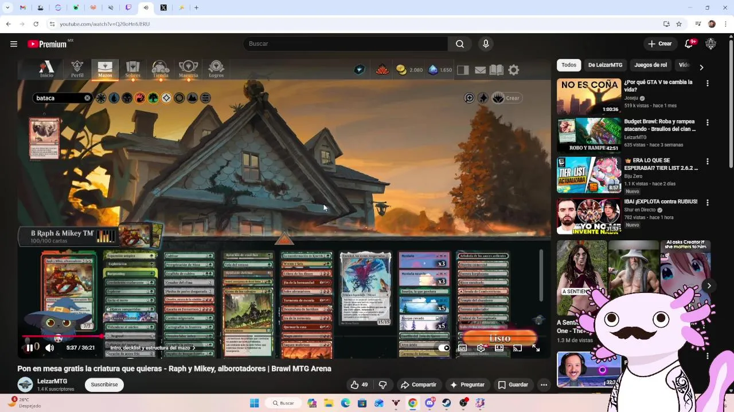Image resolution: width=734 pixels, height=412 pixels.
Task: Open the Crear menu
Action: click(x=659, y=43)
